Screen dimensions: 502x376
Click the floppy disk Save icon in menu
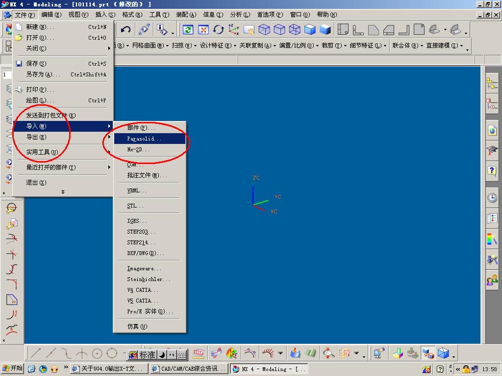pos(19,63)
